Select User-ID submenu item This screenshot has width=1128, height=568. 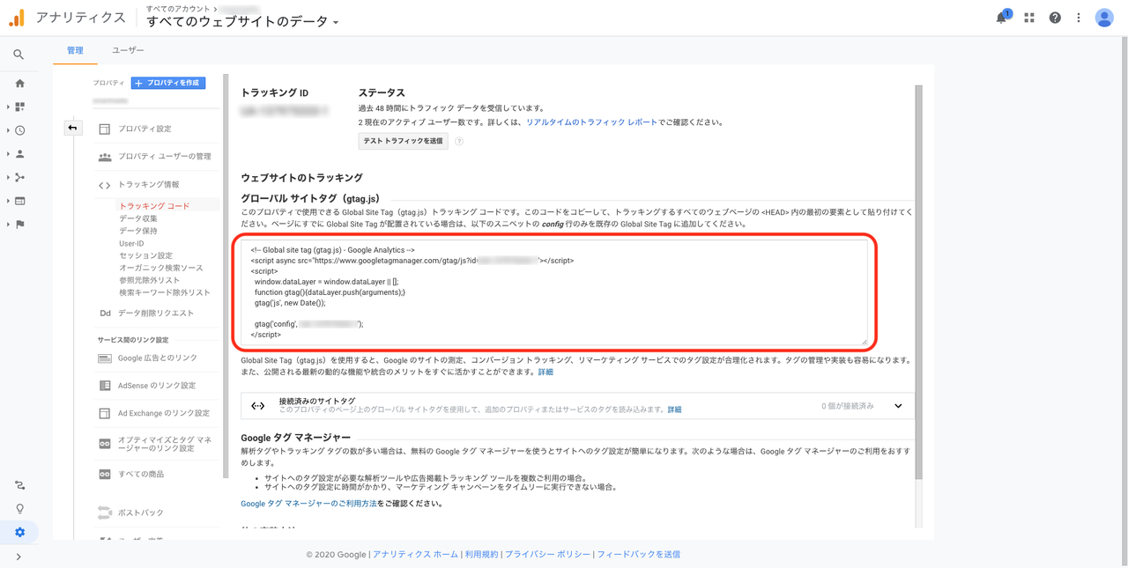pyautogui.click(x=131, y=243)
